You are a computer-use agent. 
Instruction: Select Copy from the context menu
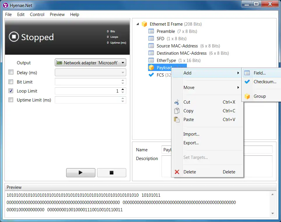click(207, 111)
